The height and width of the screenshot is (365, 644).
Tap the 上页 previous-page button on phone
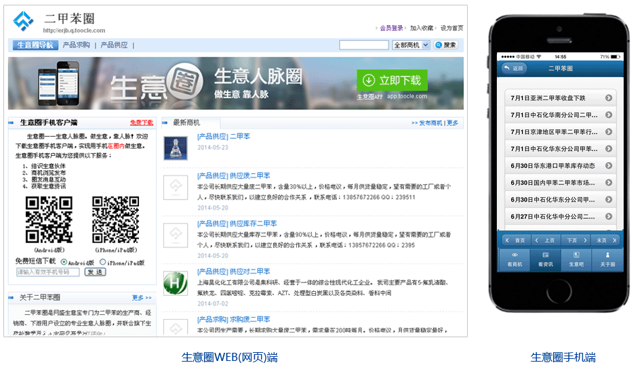546,240
